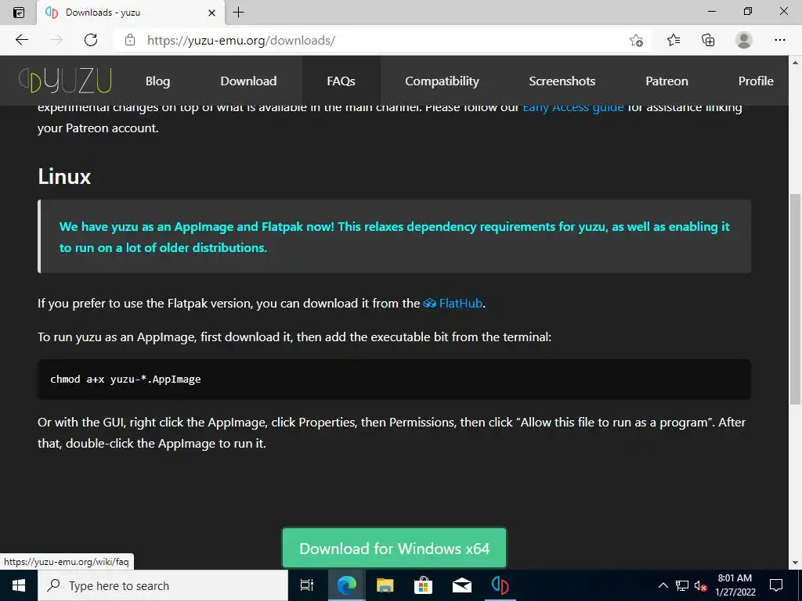Click the scrollbar down arrow

(796, 563)
